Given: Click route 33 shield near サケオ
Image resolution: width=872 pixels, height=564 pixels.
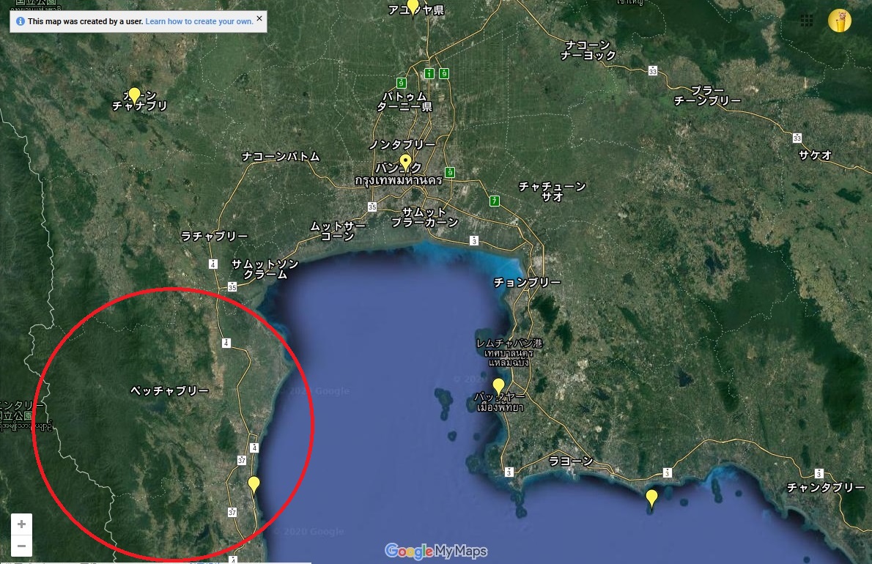Looking at the screenshot, I should 797,138.
